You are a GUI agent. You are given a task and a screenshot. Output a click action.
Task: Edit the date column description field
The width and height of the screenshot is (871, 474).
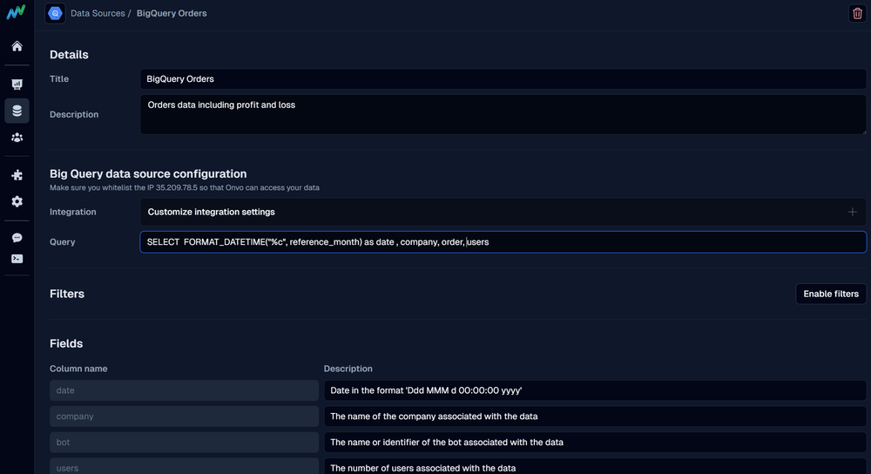595,390
